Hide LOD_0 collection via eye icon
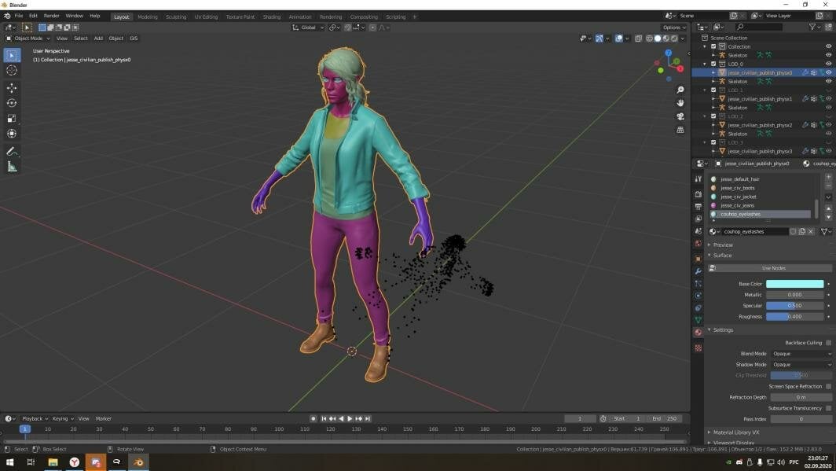Viewport: 836px width, 471px height. tap(828, 64)
